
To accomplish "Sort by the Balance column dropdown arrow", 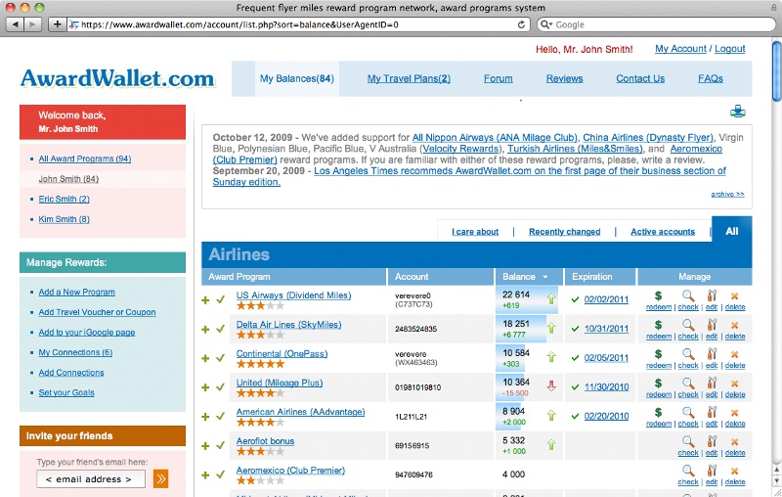I will tap(545, 277).
